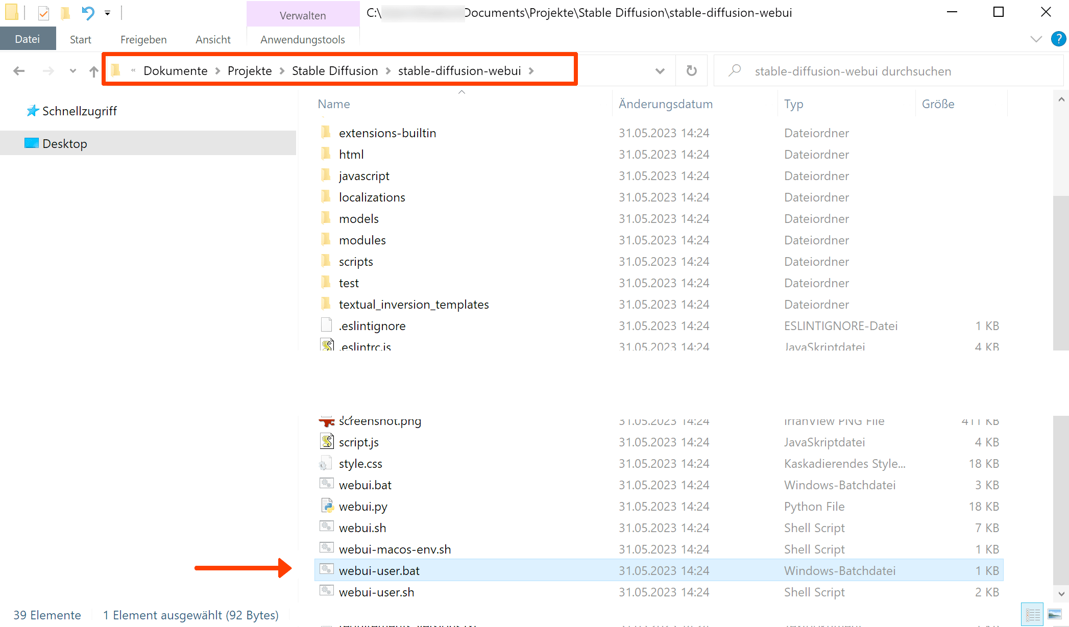Click the Properties checkmark icon in title bar
1069x627 pixels.
(x=43, y=13)
